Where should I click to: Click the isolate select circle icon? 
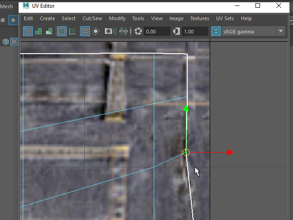coord(96,31)
